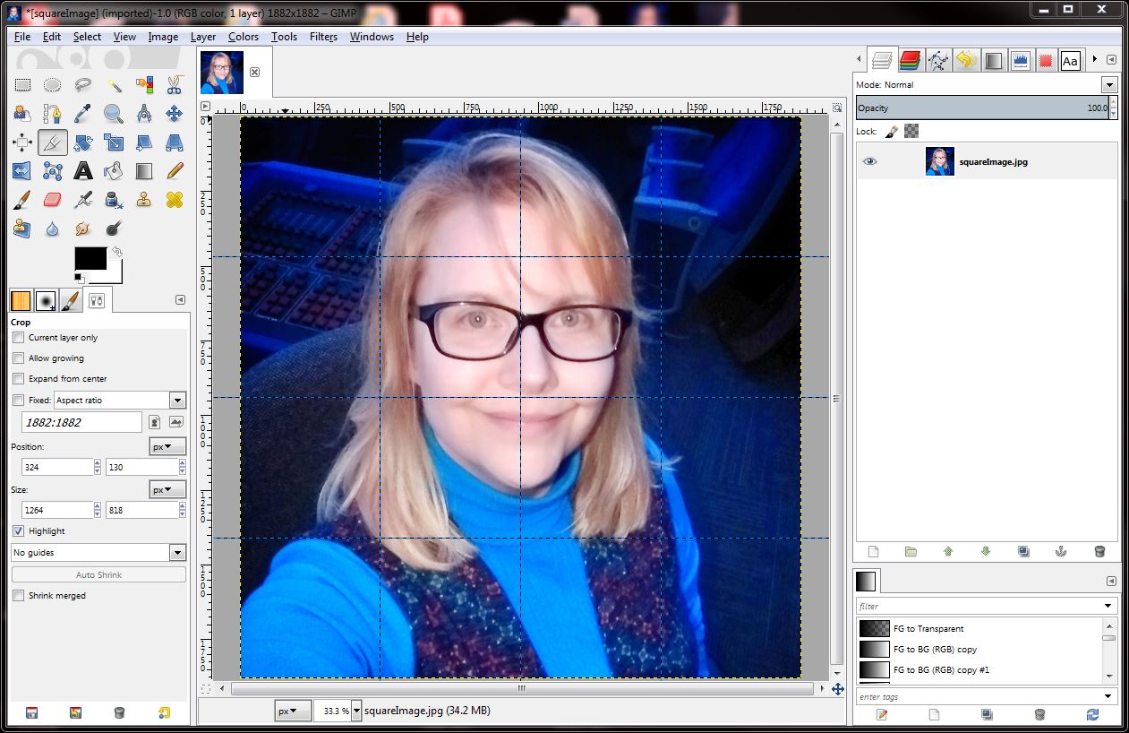
Task: Activate the Scissors Select tool
Action: [174, 84]
